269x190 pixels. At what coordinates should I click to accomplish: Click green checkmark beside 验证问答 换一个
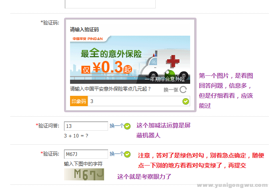[127, 126]
